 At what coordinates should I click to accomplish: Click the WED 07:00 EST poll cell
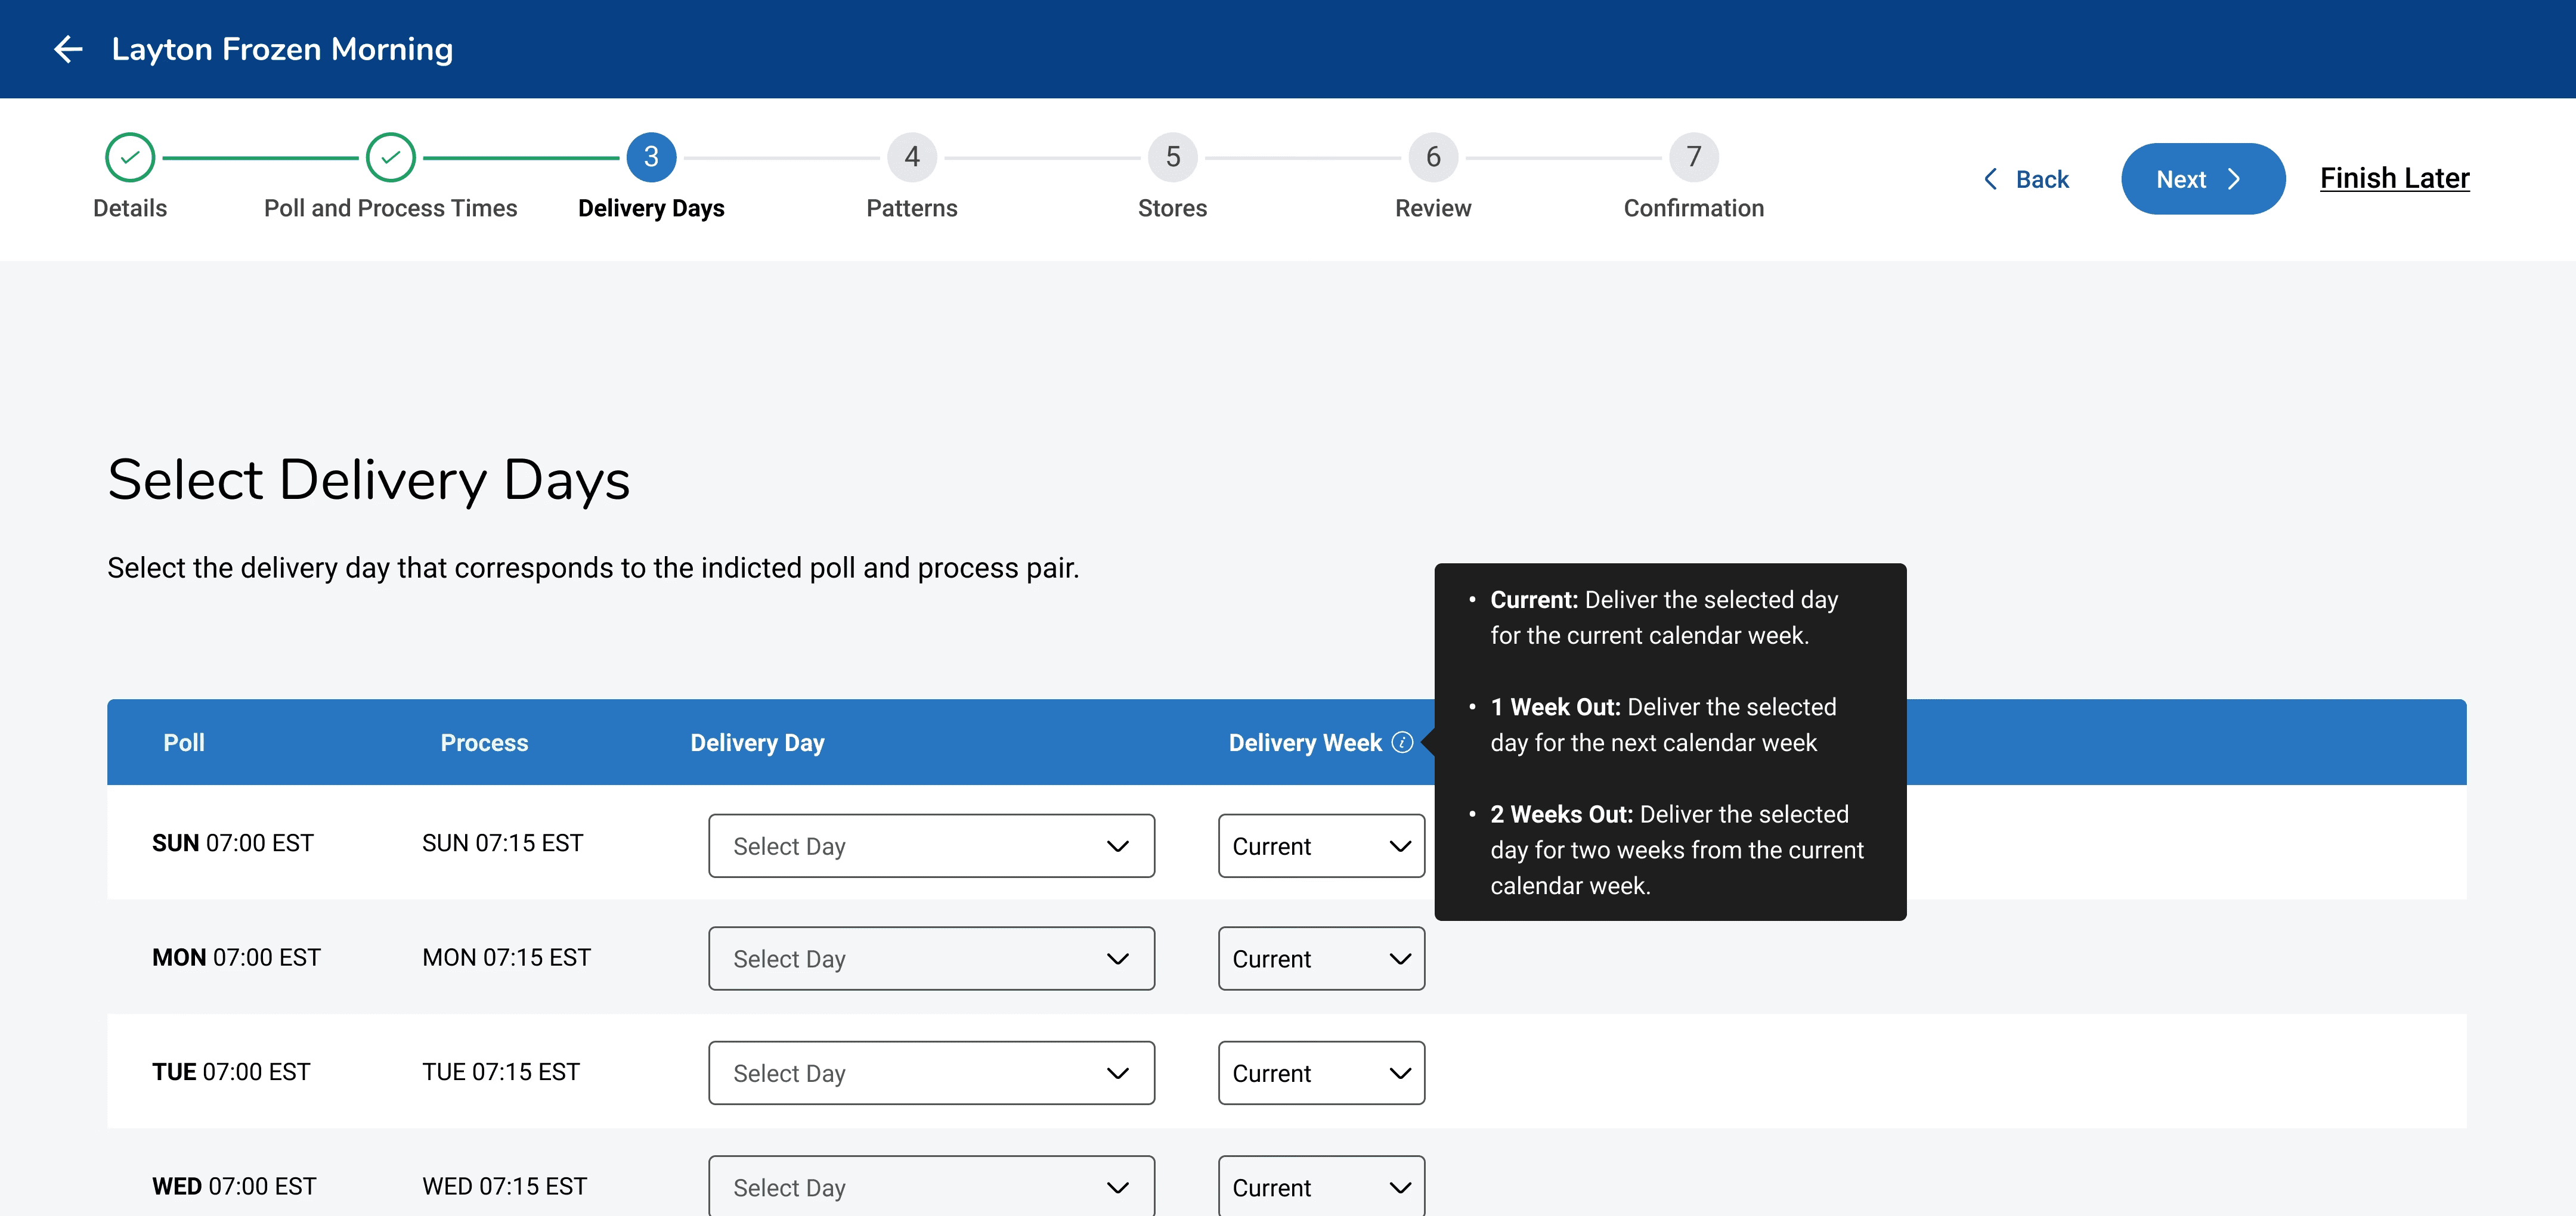click(234, 1186)
